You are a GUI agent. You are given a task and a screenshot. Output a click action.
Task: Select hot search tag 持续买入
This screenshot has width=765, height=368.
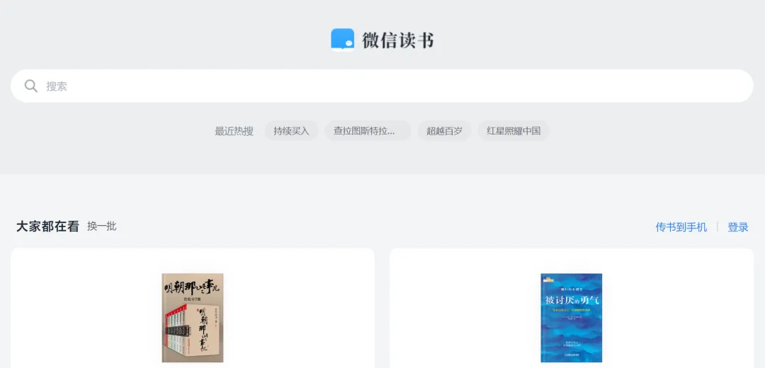pyautogui.click(x=291, y=131)
